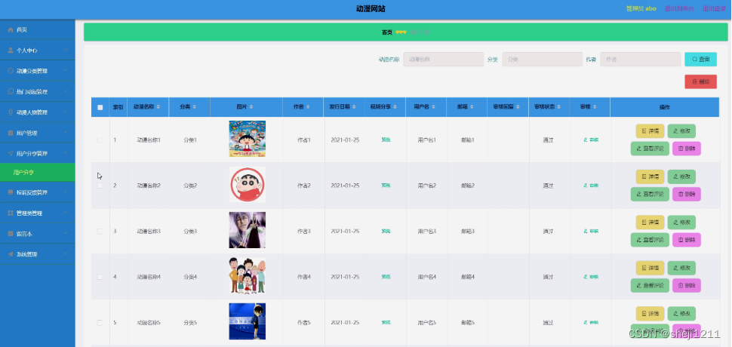The width and height of the screenshot is (732, 347).
Task: Tick the checkbox for row 动漫名称3
Action: (x=100, y=232)
